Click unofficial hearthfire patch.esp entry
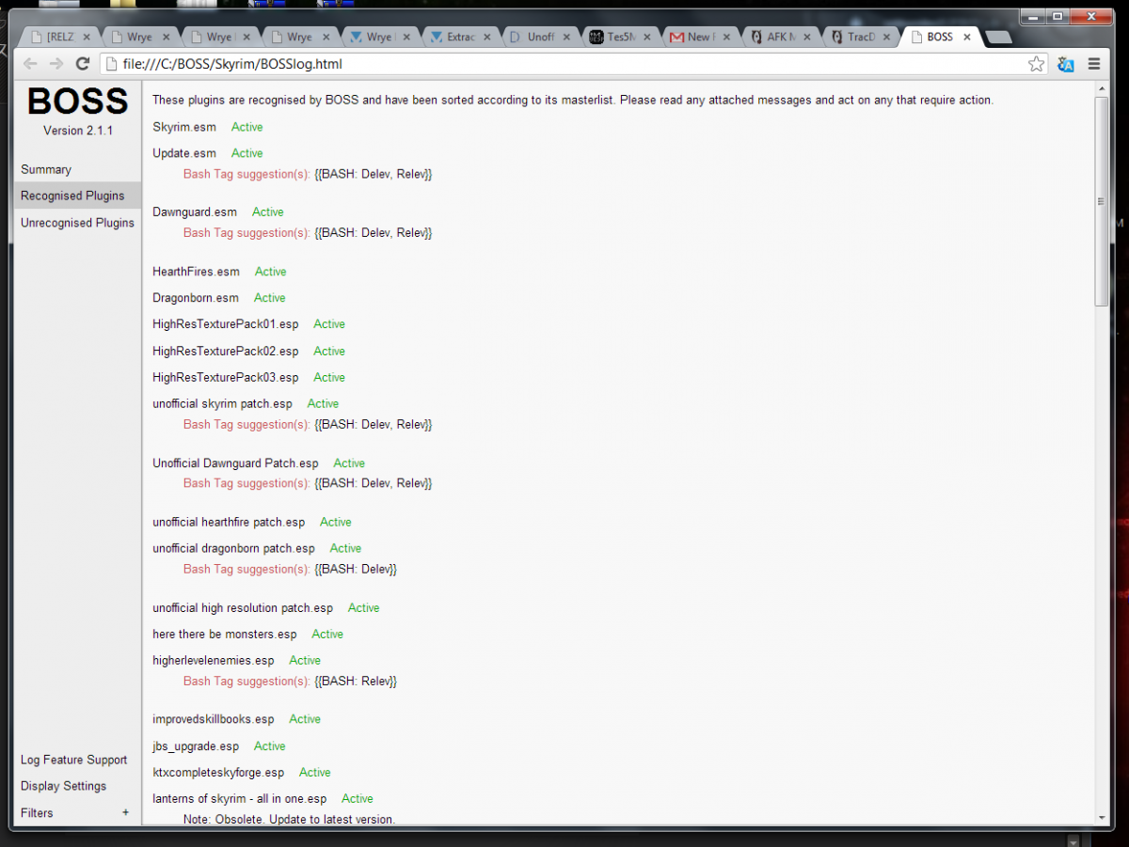The height and width of the screenshot is (847, 1129). [x=229, y=523]
